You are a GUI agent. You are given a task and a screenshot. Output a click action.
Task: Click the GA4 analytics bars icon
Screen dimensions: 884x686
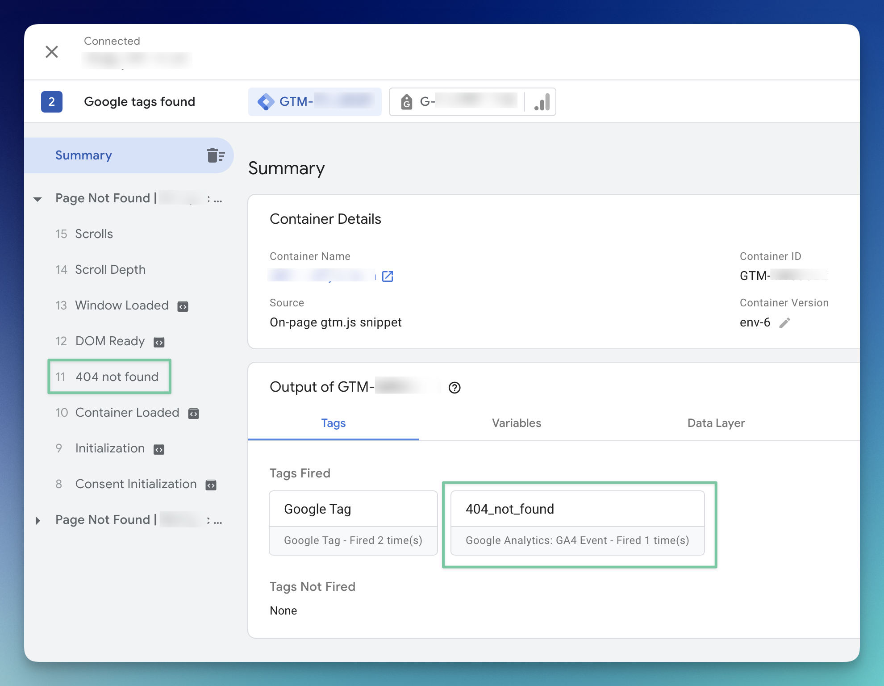(x=542, y=102)
